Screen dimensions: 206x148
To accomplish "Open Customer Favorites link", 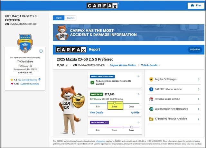I will click(30, 84).
